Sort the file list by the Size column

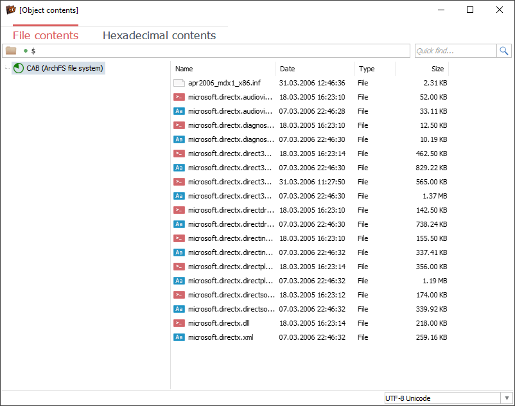(x=422, y=69)
